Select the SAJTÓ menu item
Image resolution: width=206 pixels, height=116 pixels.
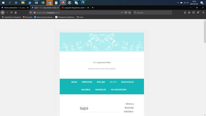click(113, 82)
